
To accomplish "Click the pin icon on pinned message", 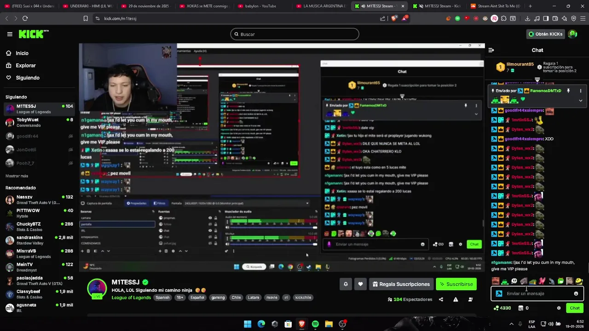I will click(x=568, y=91).
